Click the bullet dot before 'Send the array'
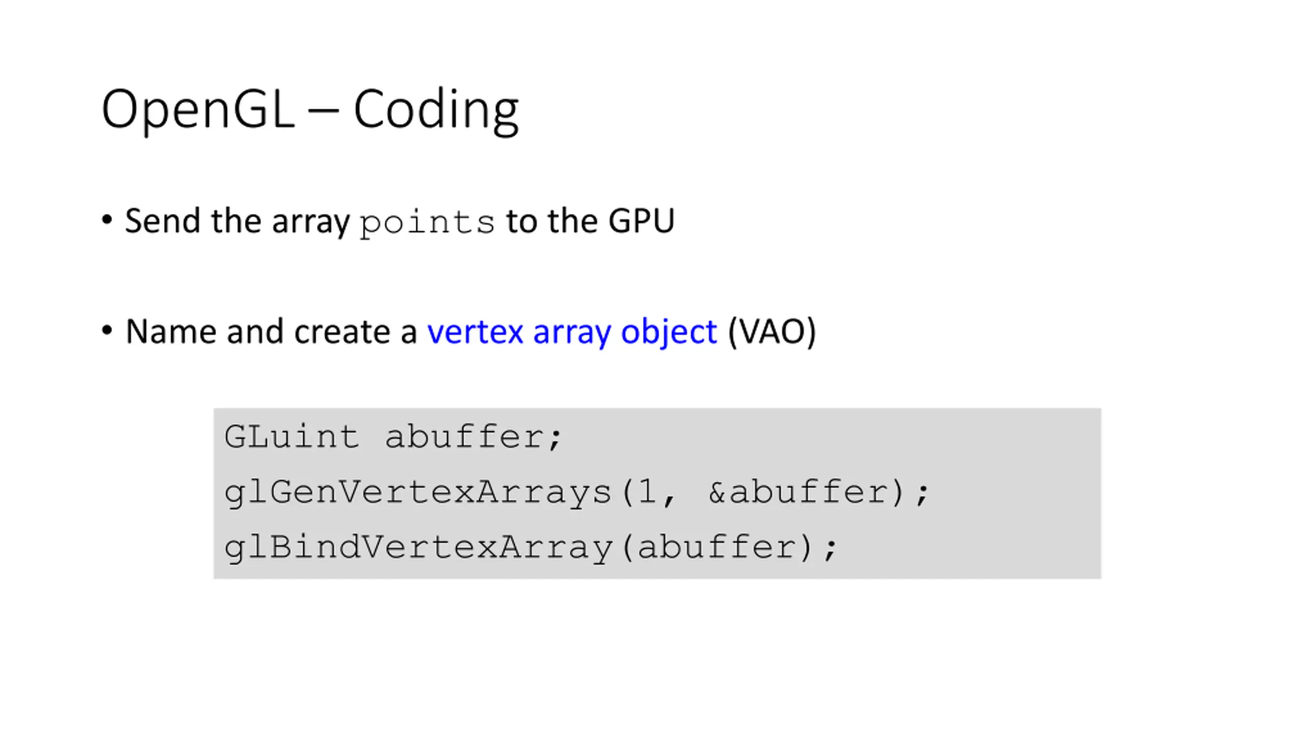The width and height of the screenshot is (1315, 739). pyautogui.click(x=107, y=220)
